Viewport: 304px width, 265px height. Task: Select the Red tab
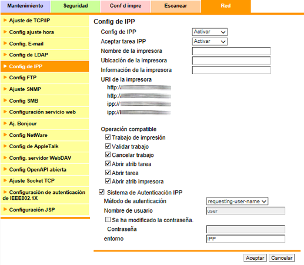pos(226,6)
